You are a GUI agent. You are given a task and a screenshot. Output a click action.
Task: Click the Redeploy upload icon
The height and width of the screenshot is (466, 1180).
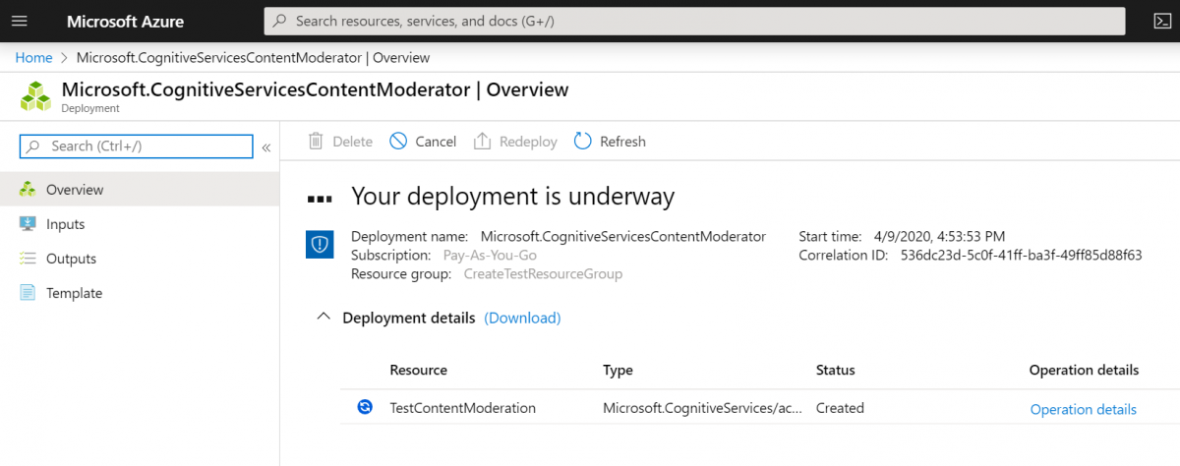point(482,141)
